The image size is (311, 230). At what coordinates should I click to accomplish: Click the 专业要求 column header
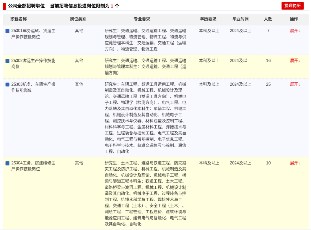click(142, 19)
